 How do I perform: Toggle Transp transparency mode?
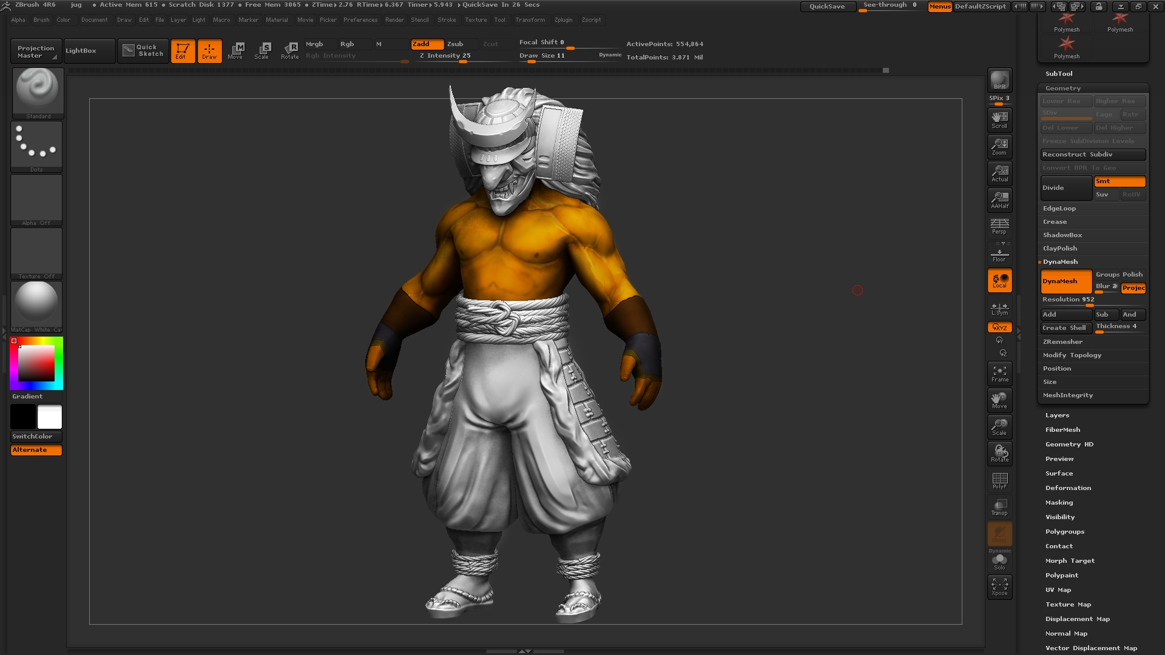click(x=999, y=507)
